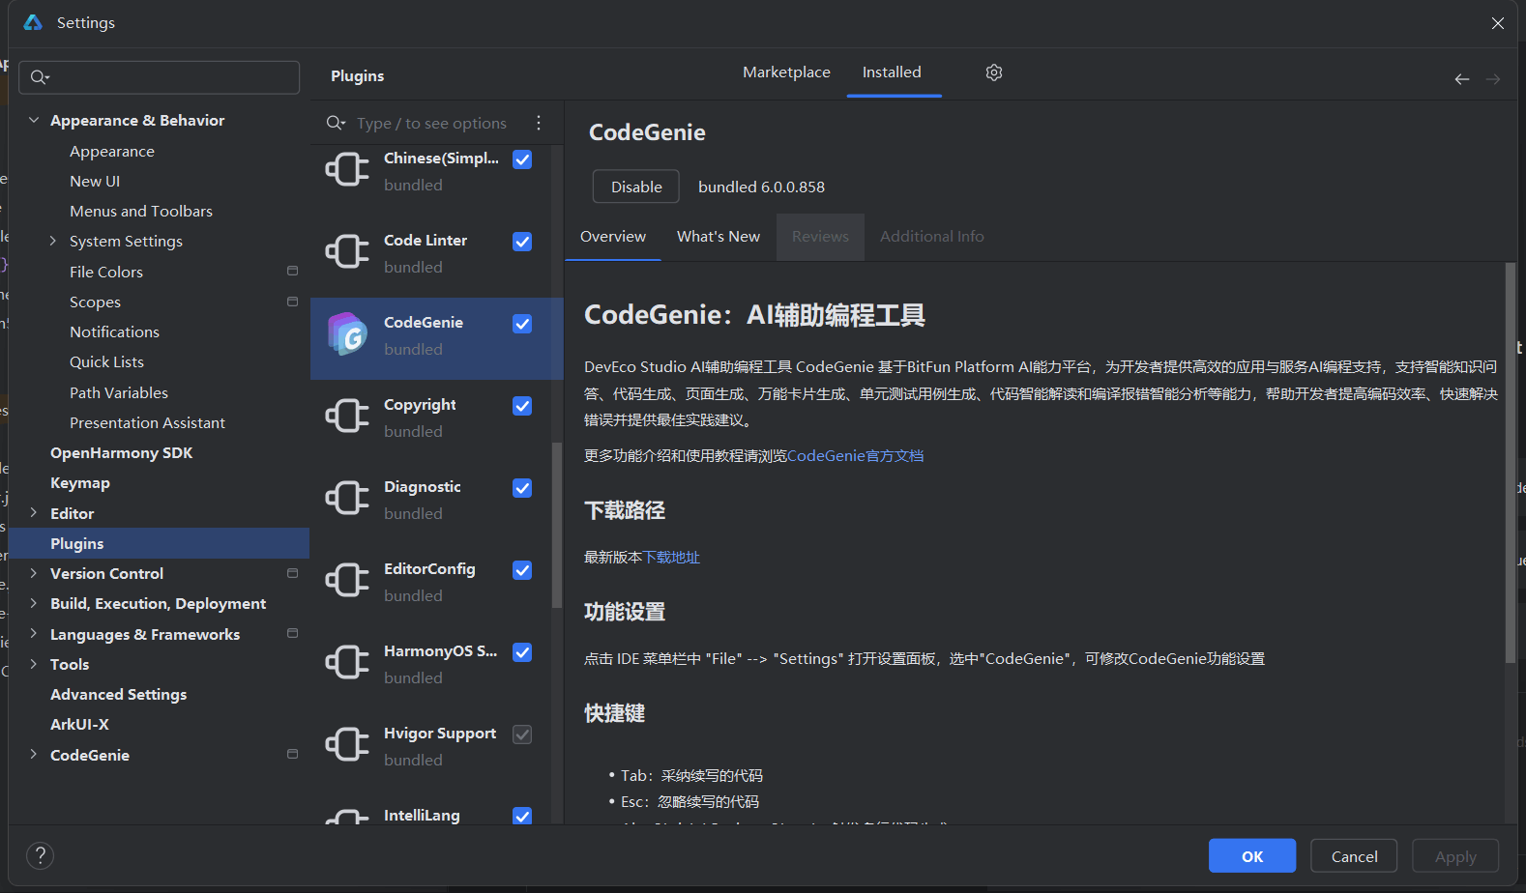Viewport: 1526px width, 893px height.
Task: Open the Reviews tab
Action: 820,237
